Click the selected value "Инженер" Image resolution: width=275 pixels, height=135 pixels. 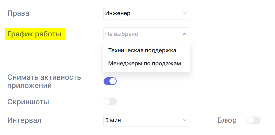118,13
